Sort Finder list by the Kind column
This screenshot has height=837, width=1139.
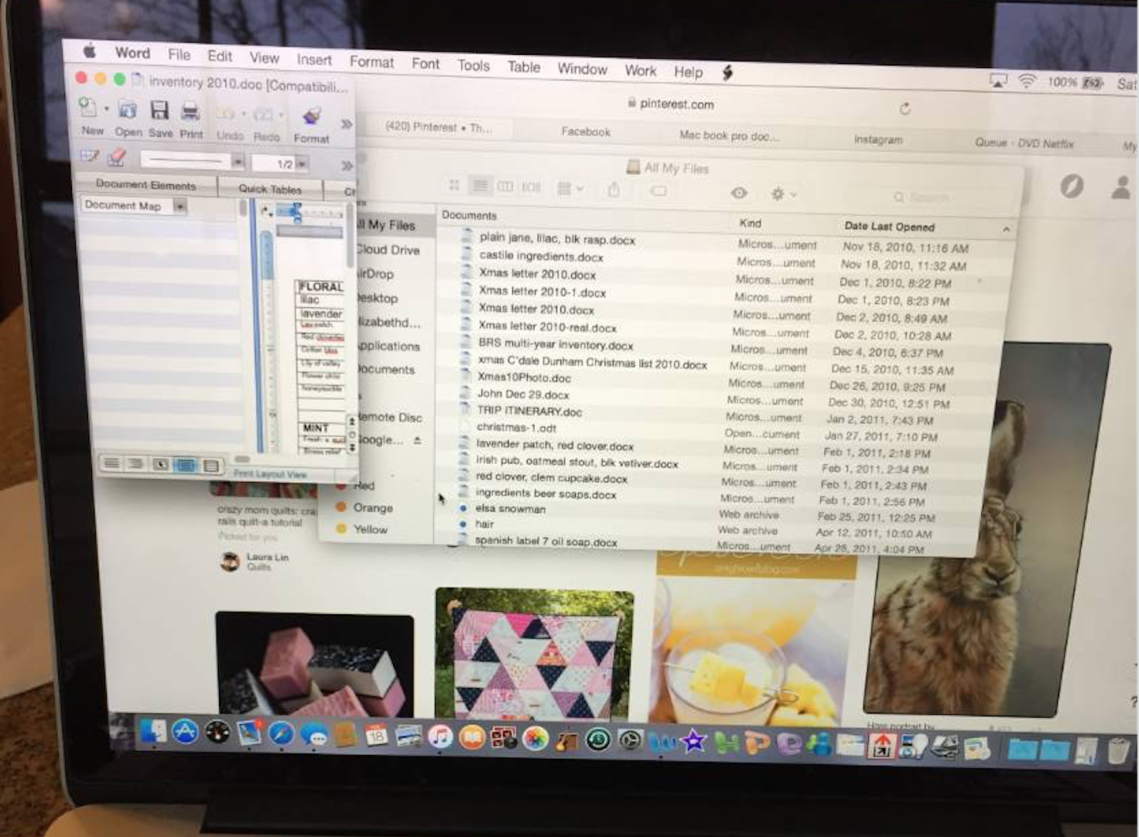tap(751, 223)
